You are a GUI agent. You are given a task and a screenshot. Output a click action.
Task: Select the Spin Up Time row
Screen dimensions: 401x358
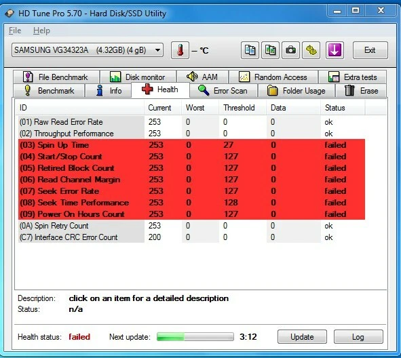point(191,145)
